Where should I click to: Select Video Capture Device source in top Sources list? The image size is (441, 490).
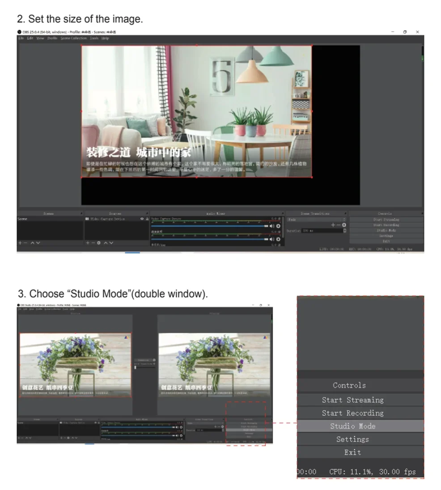pos(107,219)
